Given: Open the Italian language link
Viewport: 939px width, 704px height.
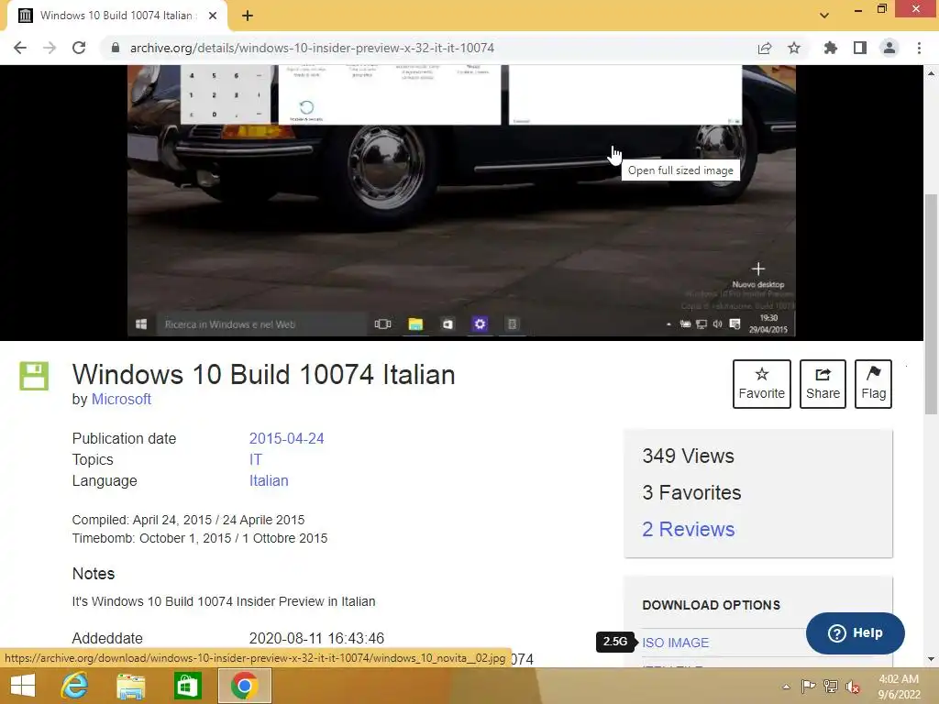Looking at the screenshot, I should pos(269,480).
